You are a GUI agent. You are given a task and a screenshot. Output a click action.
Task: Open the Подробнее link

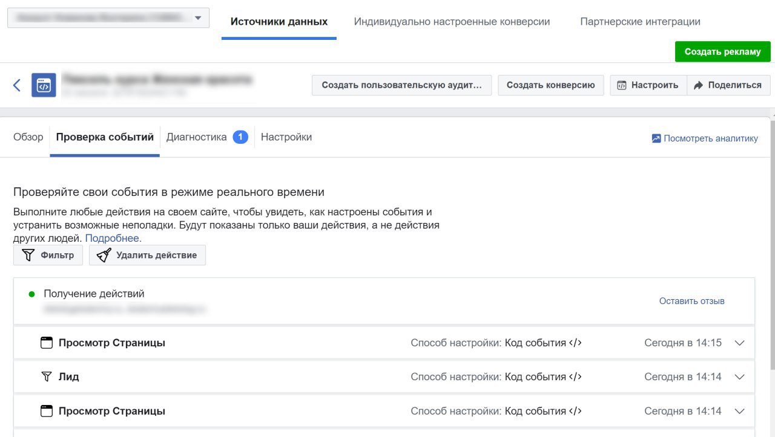click(113, 238)
